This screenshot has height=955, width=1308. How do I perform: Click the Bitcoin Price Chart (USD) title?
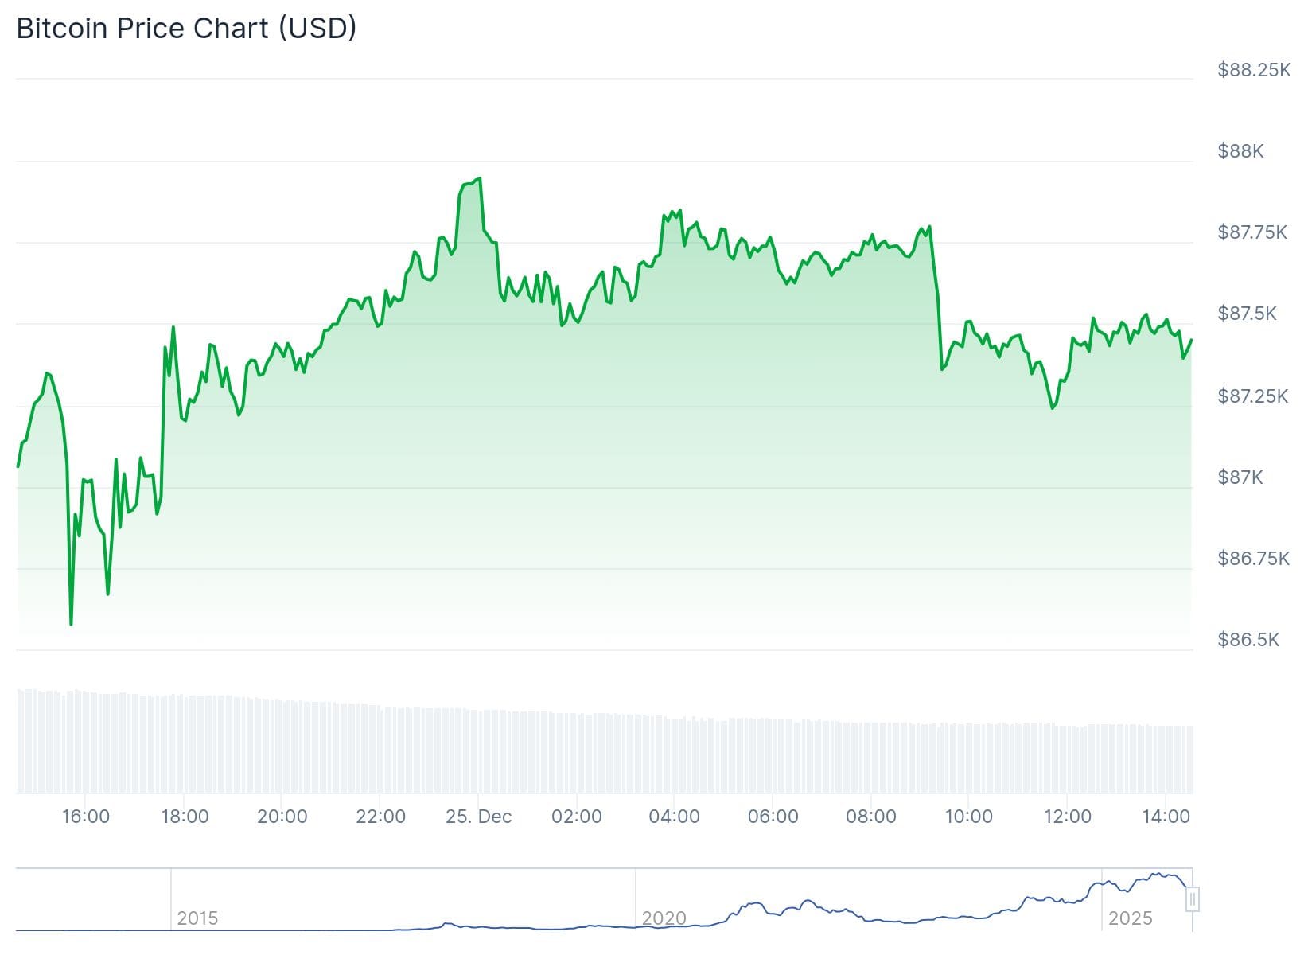tap(186, 28)
